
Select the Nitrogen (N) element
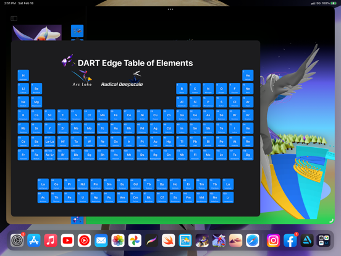pyautogui.click(x=208, y=88)
